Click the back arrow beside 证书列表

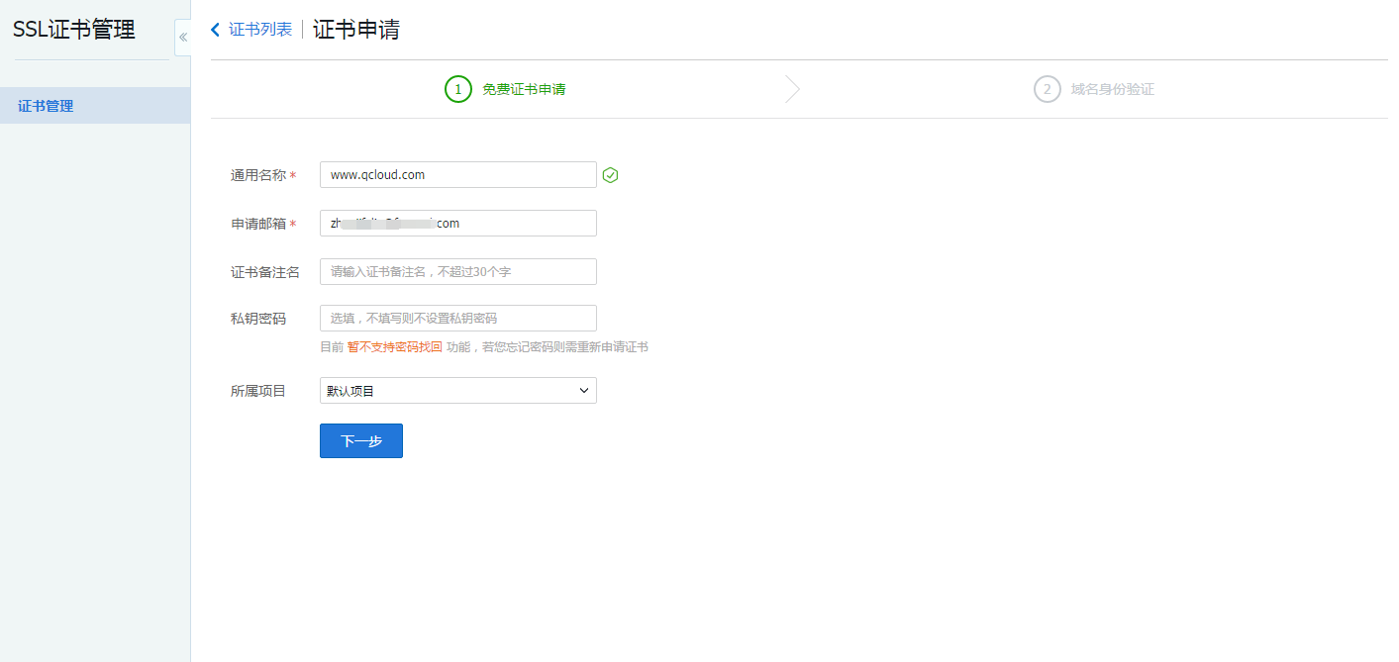(216, 30)
